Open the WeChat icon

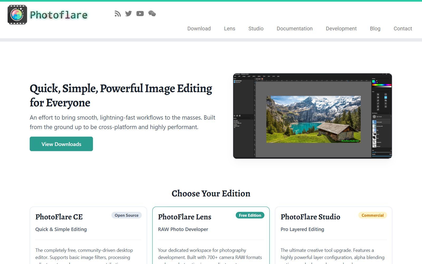[x=152, y=13]
